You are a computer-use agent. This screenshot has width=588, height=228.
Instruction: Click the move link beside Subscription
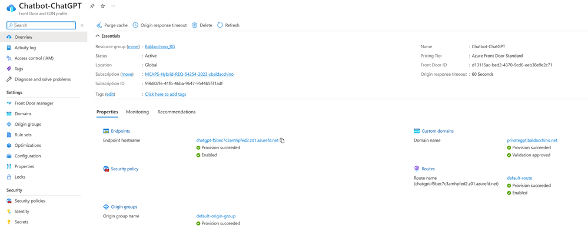(127, 74)
